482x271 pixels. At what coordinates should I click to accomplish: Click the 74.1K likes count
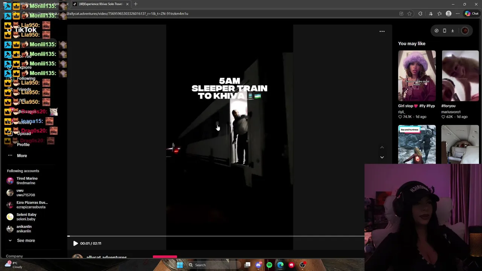407,117
